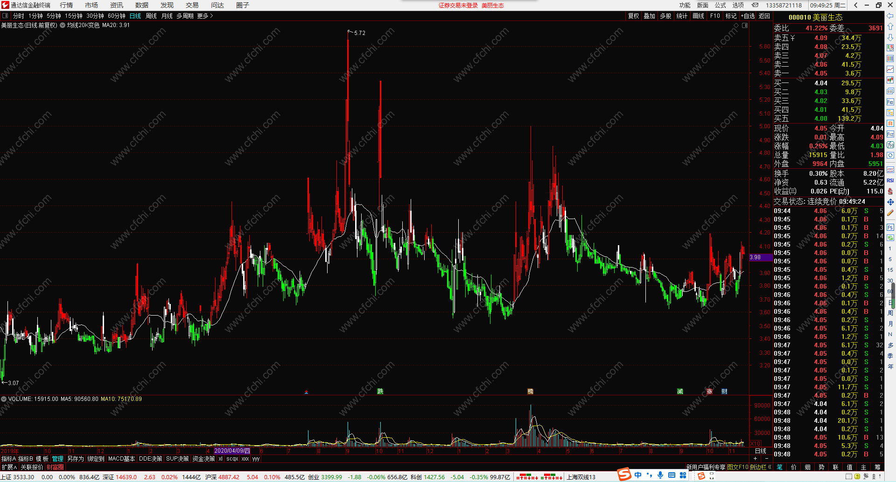The width and height of the screenshot is (896, 482).
Task: Open the 市场 menu
Action: coord(91,5)
